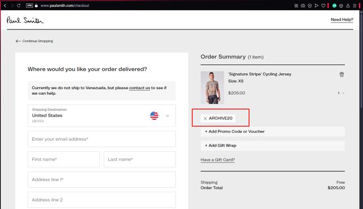Click the United States flag icon
Viewport: 363px width, 209px height.
154,115
